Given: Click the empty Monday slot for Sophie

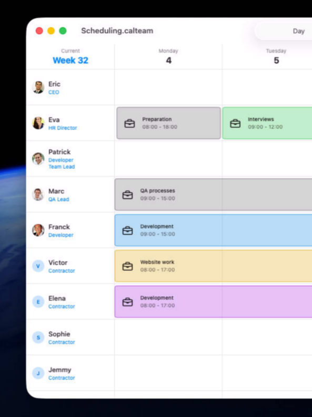Looking at the screenshot, I should coord(168,337).
